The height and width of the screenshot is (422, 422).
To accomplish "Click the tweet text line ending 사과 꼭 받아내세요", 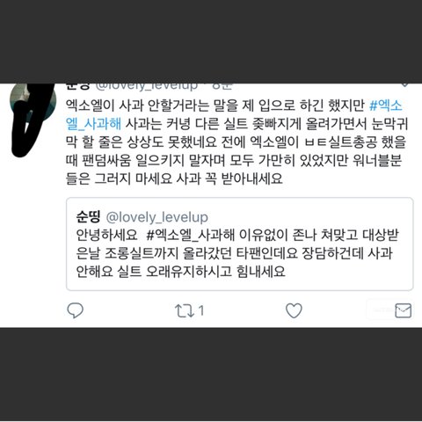I will [x=174, y=178].
